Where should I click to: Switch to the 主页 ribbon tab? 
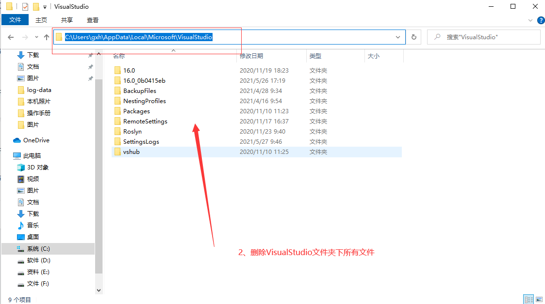[x=41, y=20]
